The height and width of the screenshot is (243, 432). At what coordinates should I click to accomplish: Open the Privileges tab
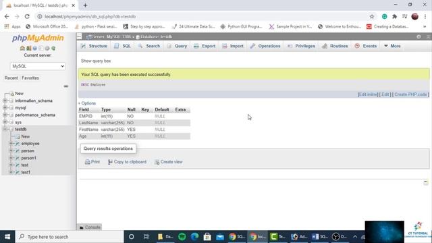301,46
